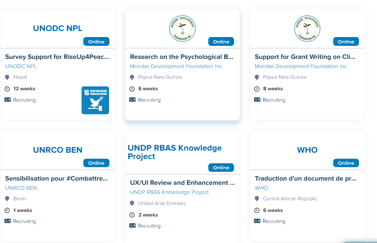Click the Morobe logo on the Grant Writing card
This screenshot has width=377, height=243.
pos(307,29)
